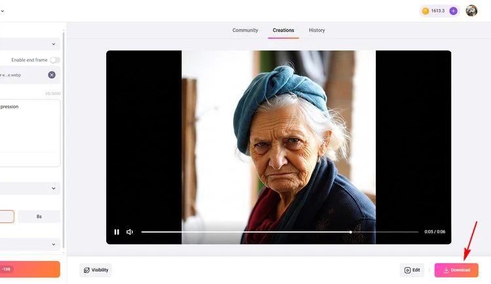The height and width of the screenshot is (284, 491).
Task: Click the purple plus add credits icon
Action: [x=453, y=11]
